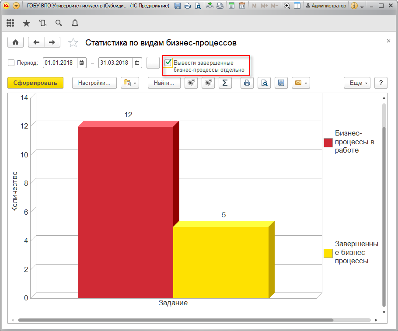Screen dimensions: 398x331
Task: Click the M- memory subtract button
Action: tap(274, 6)
